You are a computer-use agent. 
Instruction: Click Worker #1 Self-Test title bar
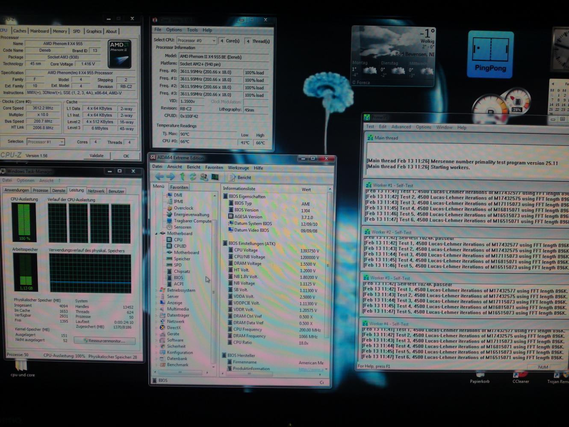[466, 185]
